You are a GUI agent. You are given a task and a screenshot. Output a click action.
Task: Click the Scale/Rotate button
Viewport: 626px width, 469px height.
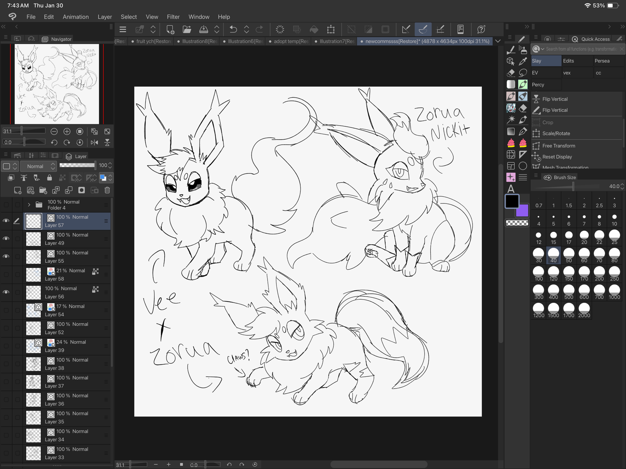(x=556, y=134)
